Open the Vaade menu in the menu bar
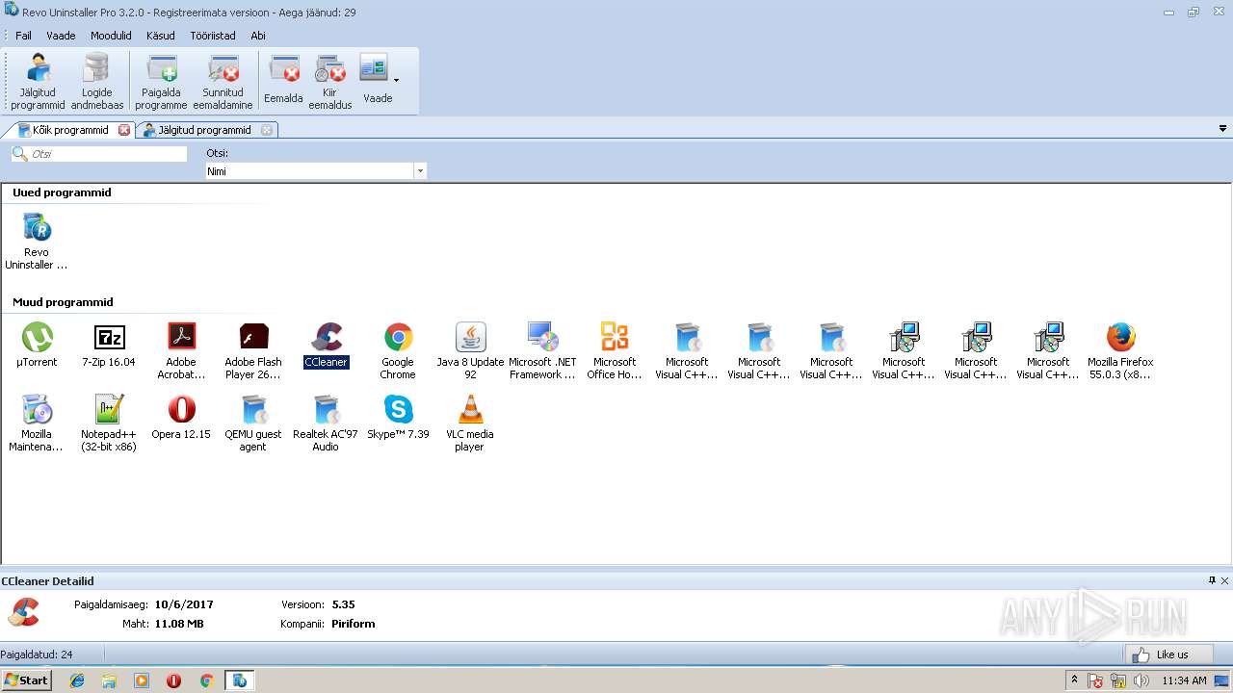The height and width of the screenshot is (693, 1233). coord(61,36)
